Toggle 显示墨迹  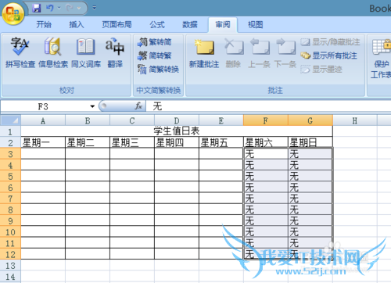[321, 70]
